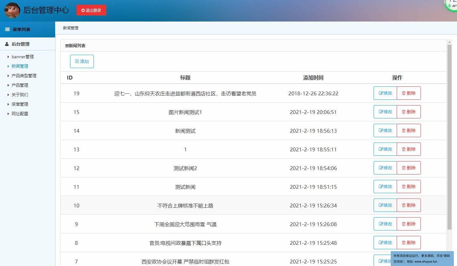
Task: Open 关于我们 in the sidebar menu
Action: pyautogui.click(x=20, y=95)
